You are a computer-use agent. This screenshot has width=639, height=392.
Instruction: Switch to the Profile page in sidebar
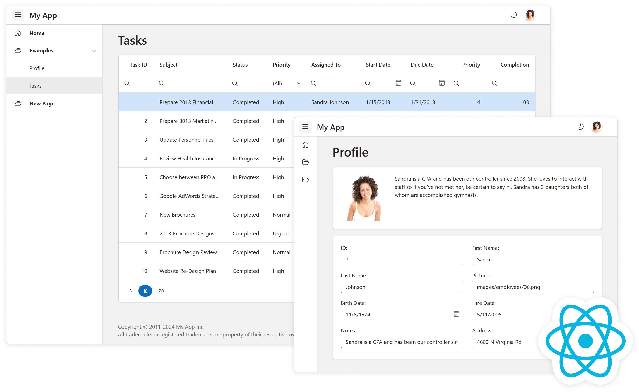(37, 68)
